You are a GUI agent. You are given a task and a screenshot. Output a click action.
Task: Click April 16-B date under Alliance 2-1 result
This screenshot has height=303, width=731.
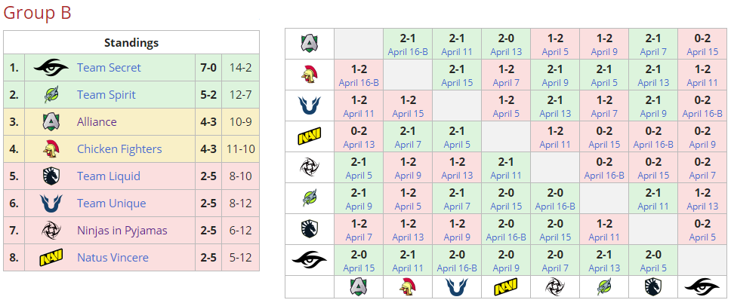[x=408, y=52]
